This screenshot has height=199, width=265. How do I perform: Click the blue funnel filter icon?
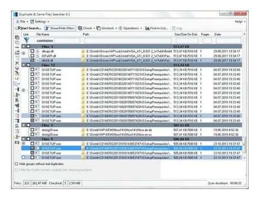(26, 40)
